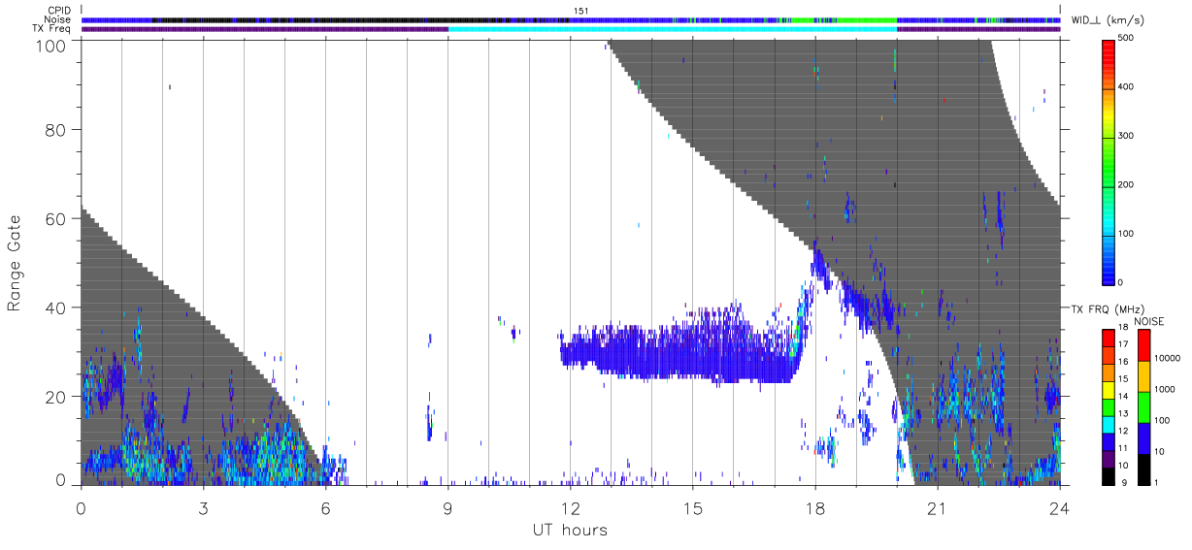Click the 15 tick on UT hours axis
Screen dimensions: 1192x550
[x=693, y=508]
